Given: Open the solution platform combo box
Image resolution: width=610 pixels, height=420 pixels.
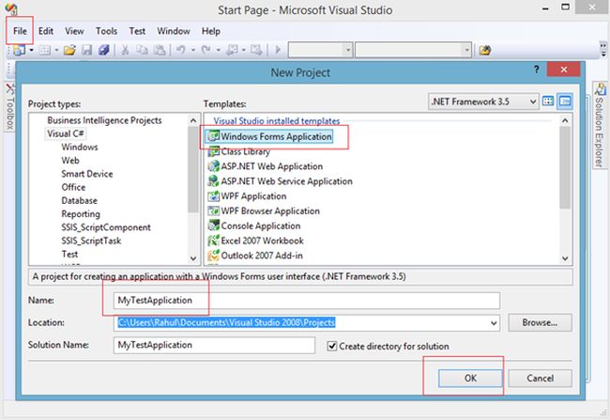Looking at the screenshot, I should click(413, 50).
